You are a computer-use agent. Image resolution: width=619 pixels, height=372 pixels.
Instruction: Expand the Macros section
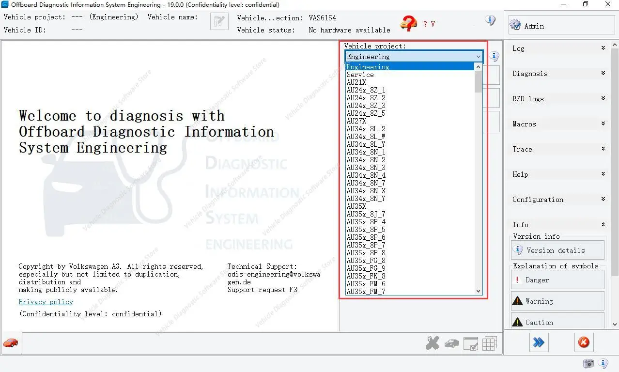coord(559,124)
